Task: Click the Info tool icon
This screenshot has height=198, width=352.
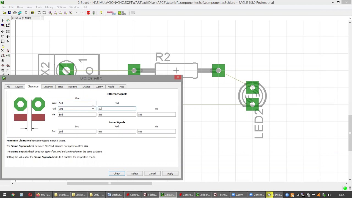Action: (3, 21)
